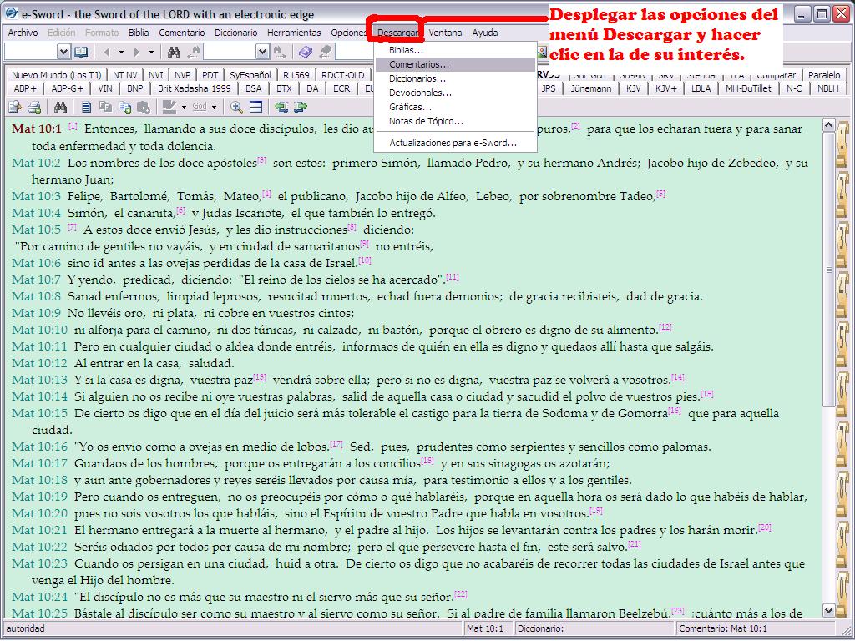This screenshot has height=641, width=855.
Task: Open the Biblia menu
Action: coord(139,33)
